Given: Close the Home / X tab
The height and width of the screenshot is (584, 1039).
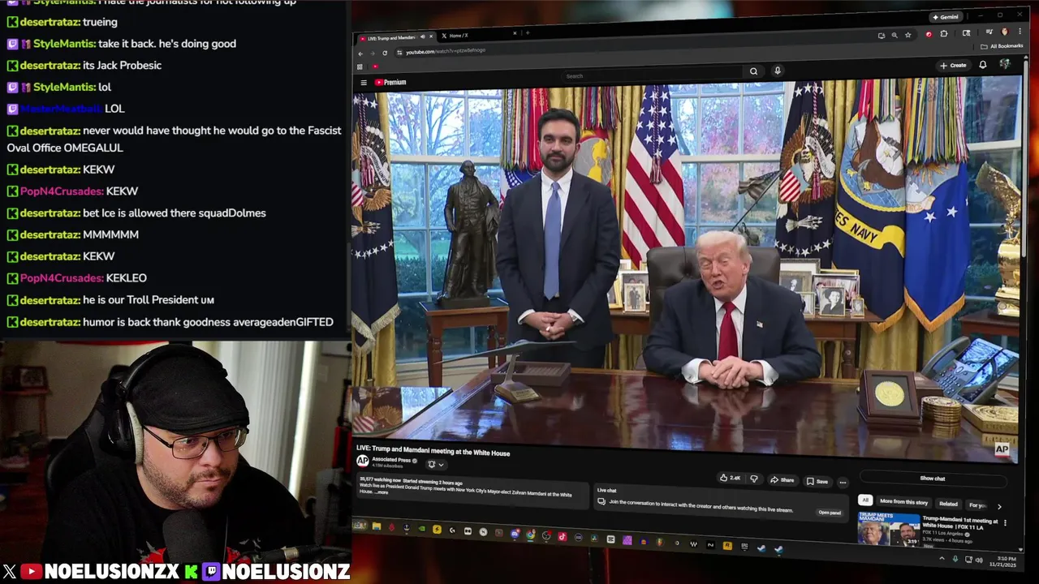Looking at the screenshot, I should (515, 33).
